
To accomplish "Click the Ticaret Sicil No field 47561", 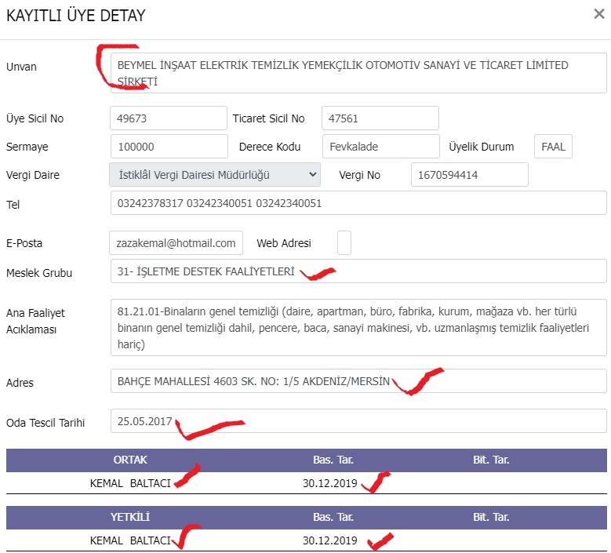I will click(380, 118).
